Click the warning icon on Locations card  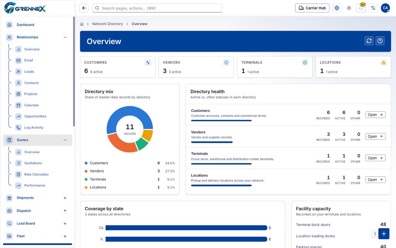[384, 63]
